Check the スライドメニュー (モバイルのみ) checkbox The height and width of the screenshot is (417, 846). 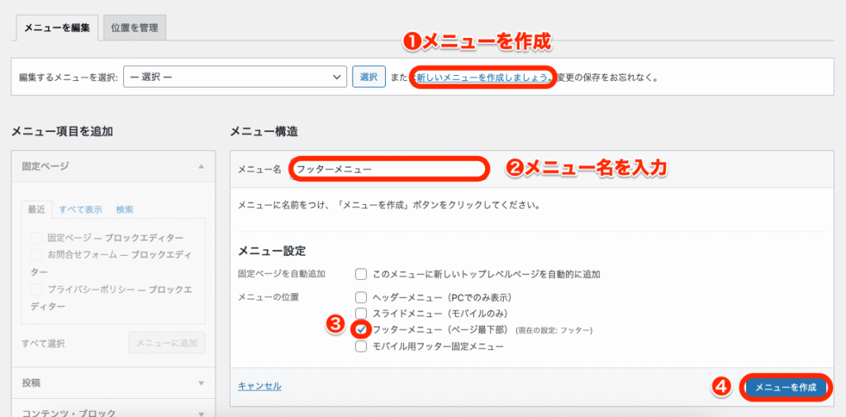click(x=361, y=314)
